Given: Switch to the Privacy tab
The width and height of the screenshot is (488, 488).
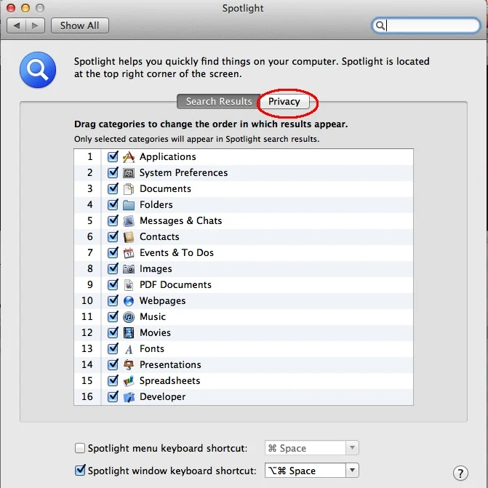Looking at the screenshot, I should tap(284, 102).
